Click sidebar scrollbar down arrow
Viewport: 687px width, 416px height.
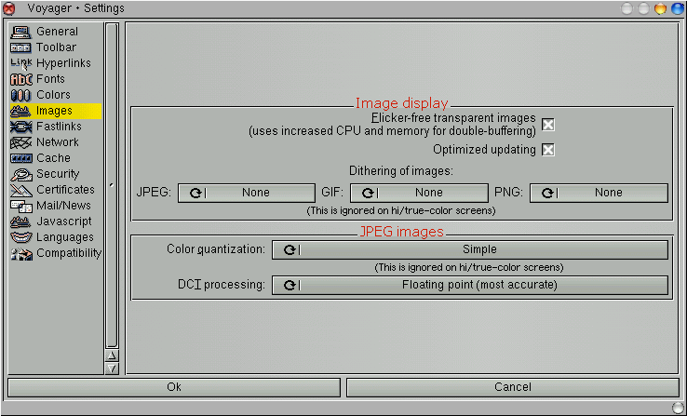point(112,369)
